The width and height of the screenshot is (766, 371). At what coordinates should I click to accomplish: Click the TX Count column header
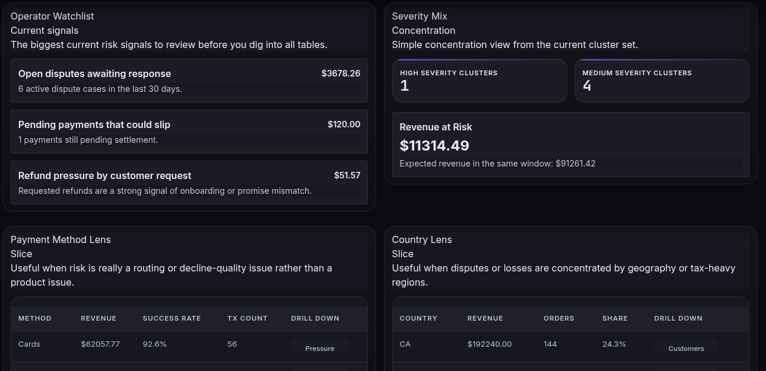click(x=247, y=318)
